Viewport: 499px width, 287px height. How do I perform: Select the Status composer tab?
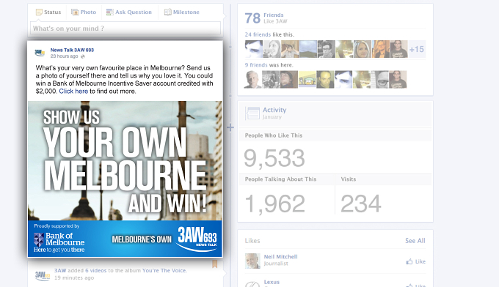point(48,12)
